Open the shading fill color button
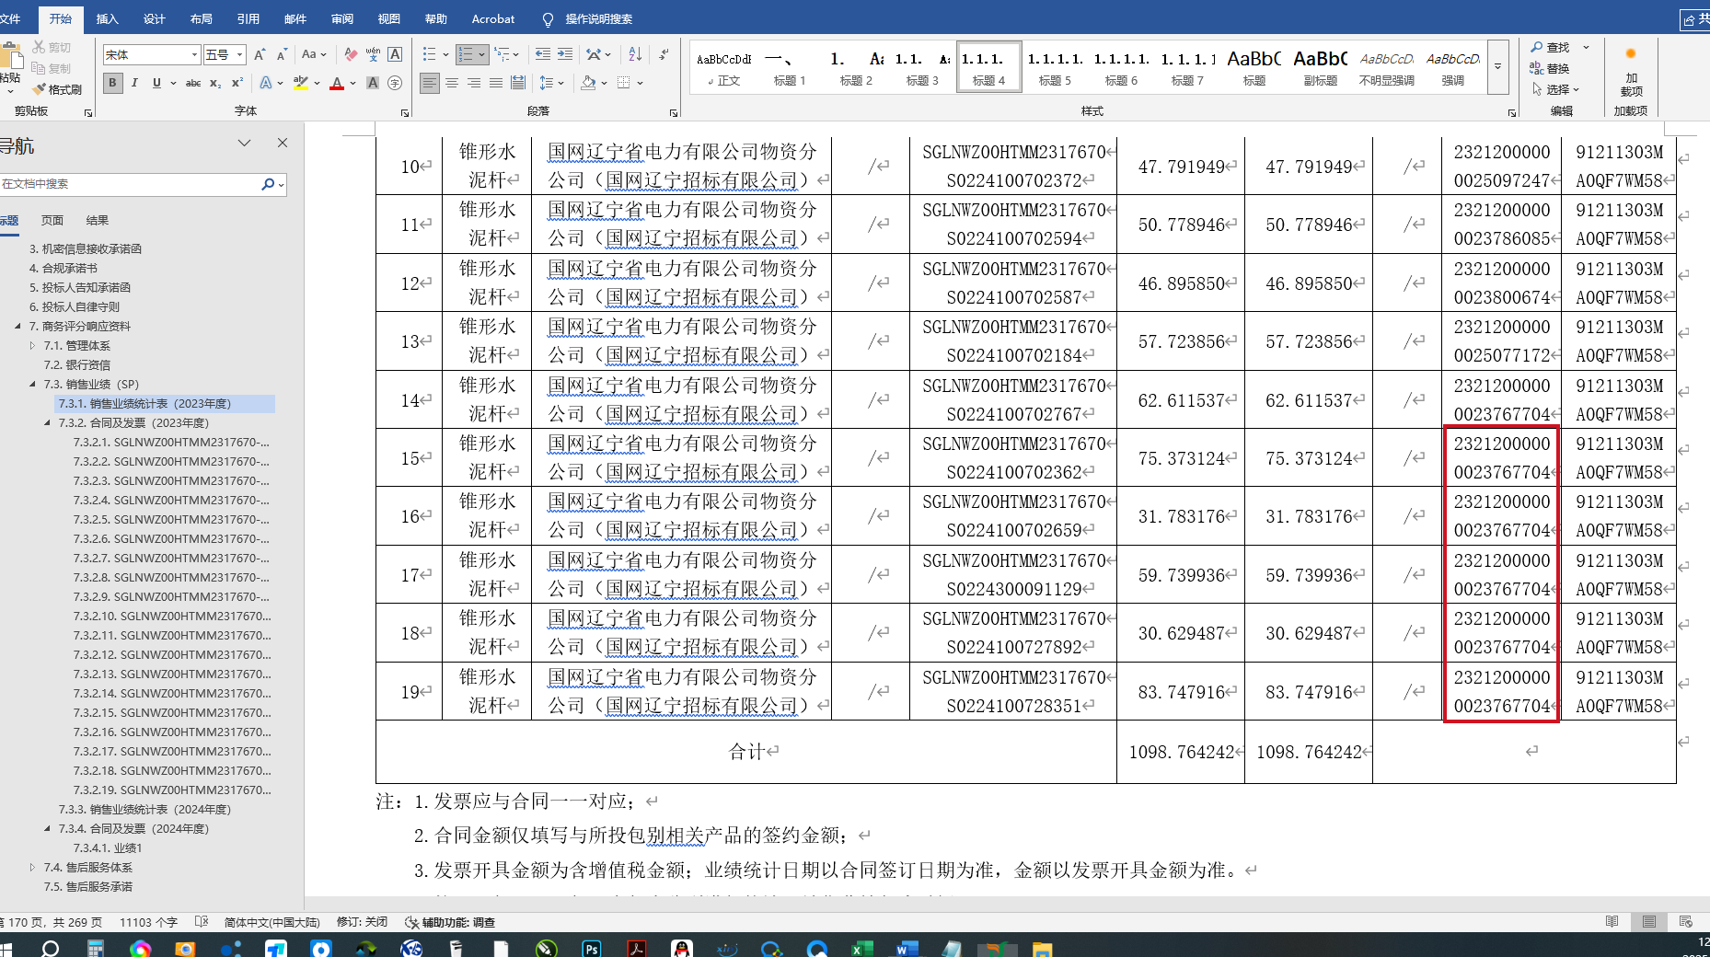 click(588, 83)
